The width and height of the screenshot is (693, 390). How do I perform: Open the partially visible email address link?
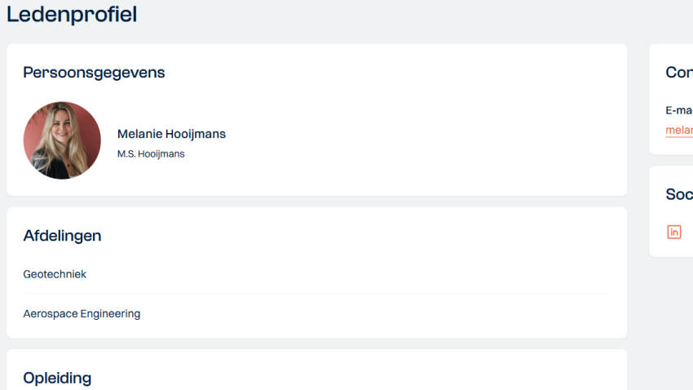(x=679, y=130)
